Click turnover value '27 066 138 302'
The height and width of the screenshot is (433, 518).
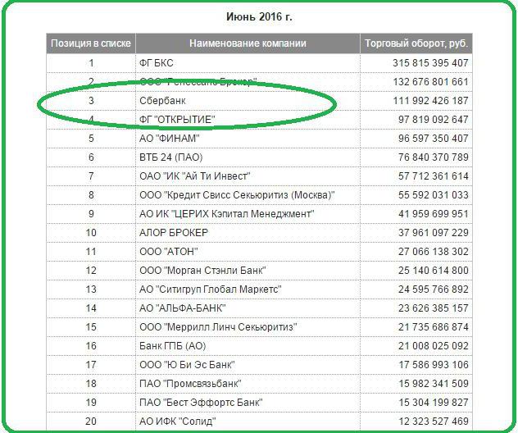433,252
